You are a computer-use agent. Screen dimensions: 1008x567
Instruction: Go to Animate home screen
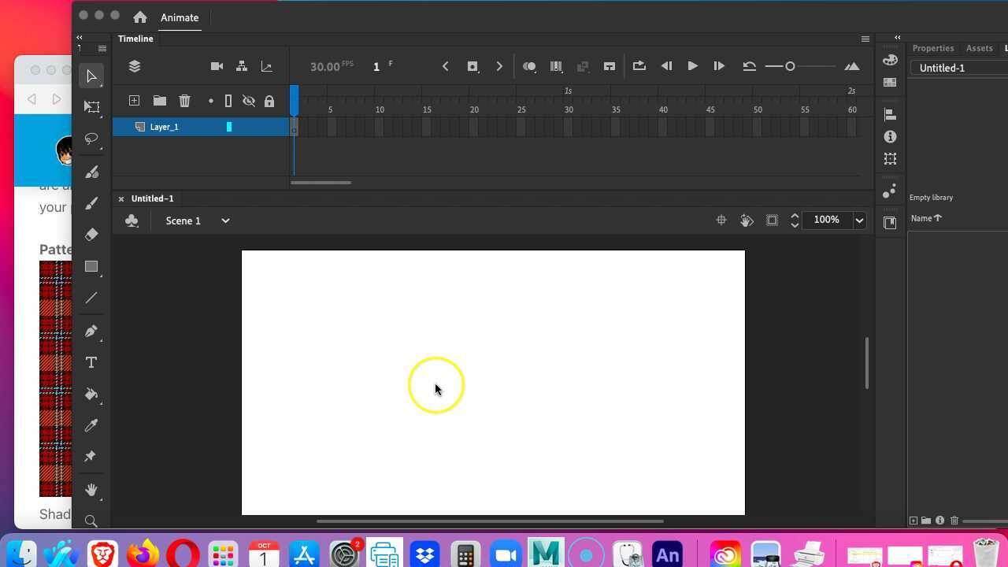pos(139,17)
